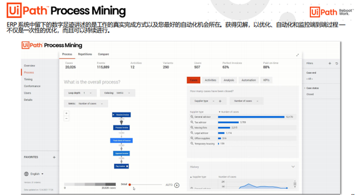This screenshot has height=195, width=358.
Task: Add a new filter with plus
Action: [330, 63]
